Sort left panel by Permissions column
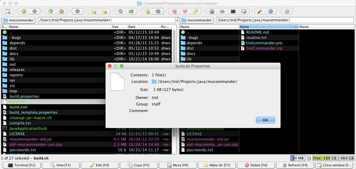This screenshot has height=169, width=356. [x=166, y=27]
